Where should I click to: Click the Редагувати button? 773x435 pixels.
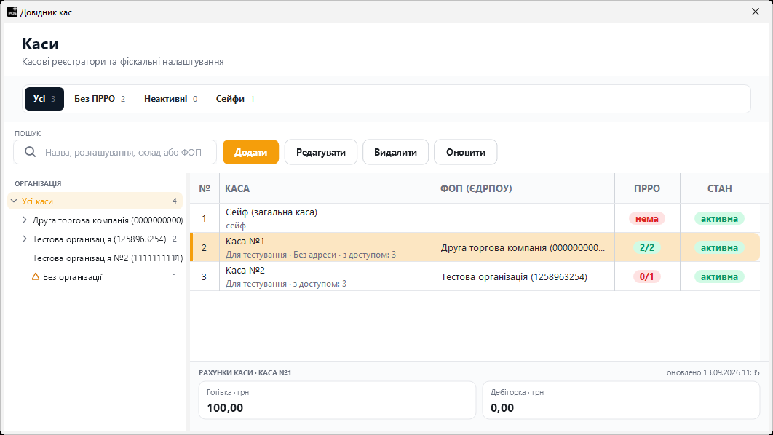click(321, 152)
